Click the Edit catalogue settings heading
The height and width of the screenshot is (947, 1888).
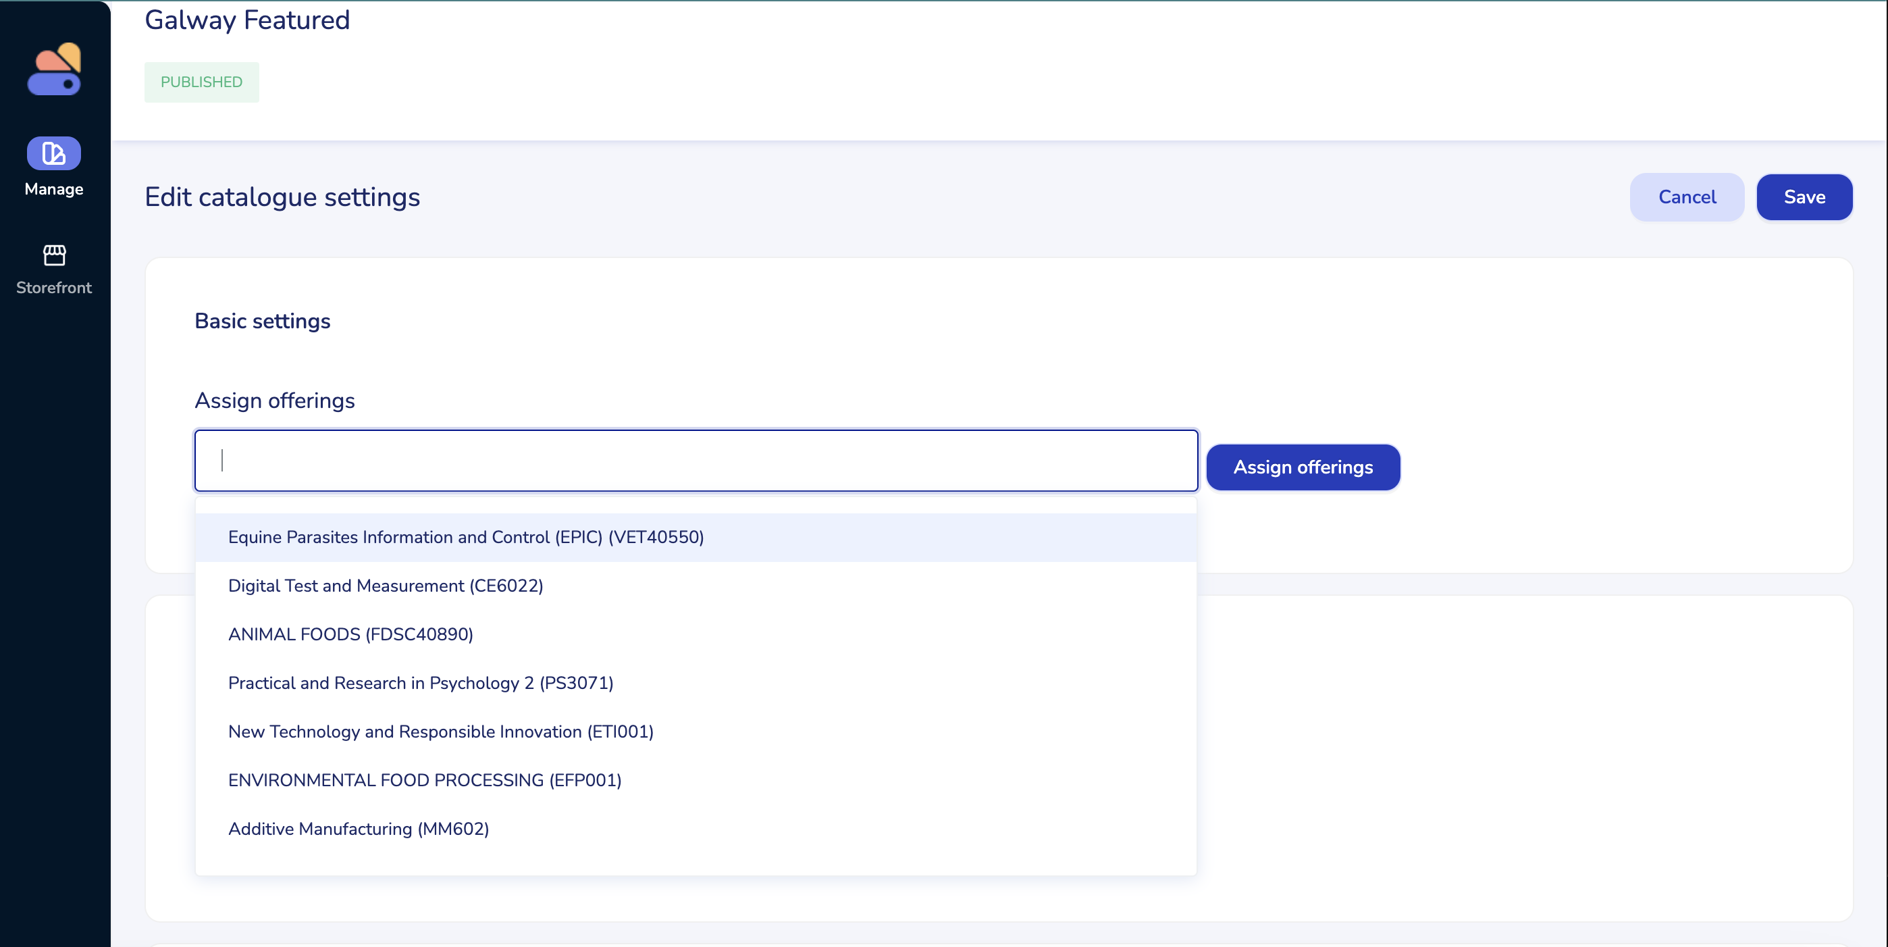click(282, 197)
